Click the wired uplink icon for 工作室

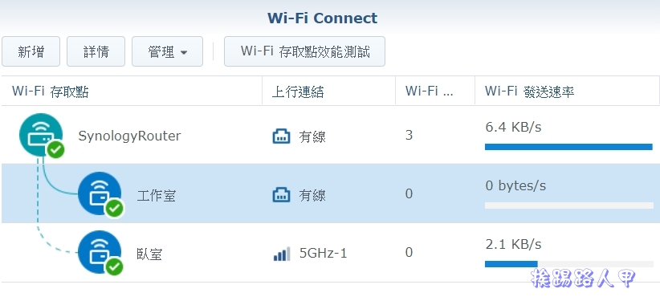[x=281, y=195]
